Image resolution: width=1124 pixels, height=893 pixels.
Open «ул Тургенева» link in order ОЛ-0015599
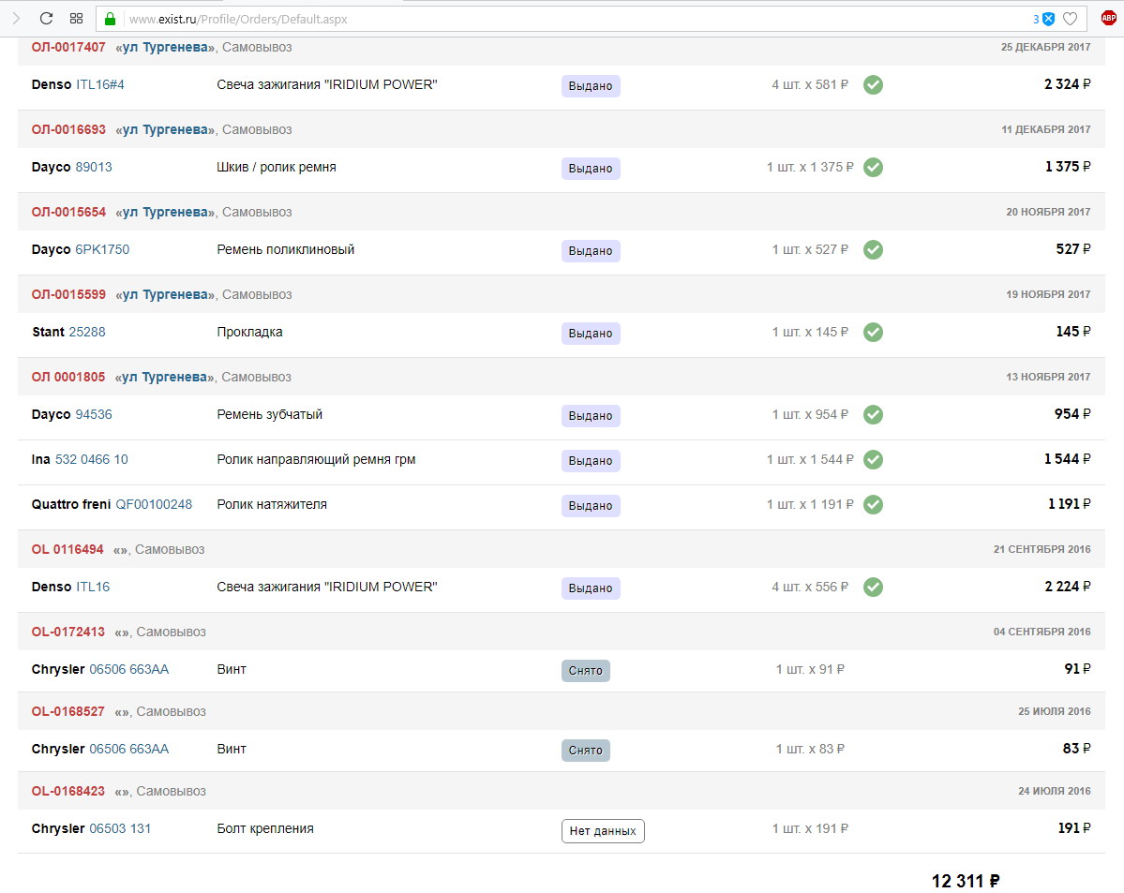(x=165, y=294)
